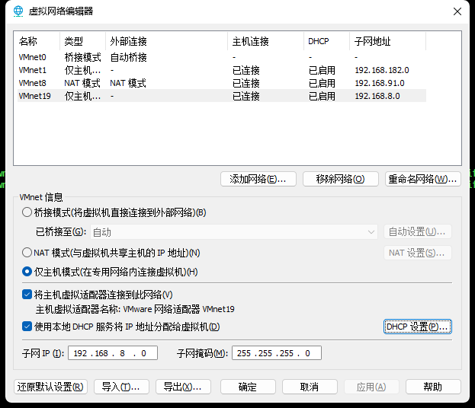The image size is (475, 408).
Task: Click the 外部连接 column header
Action: [x=167, y=41]
